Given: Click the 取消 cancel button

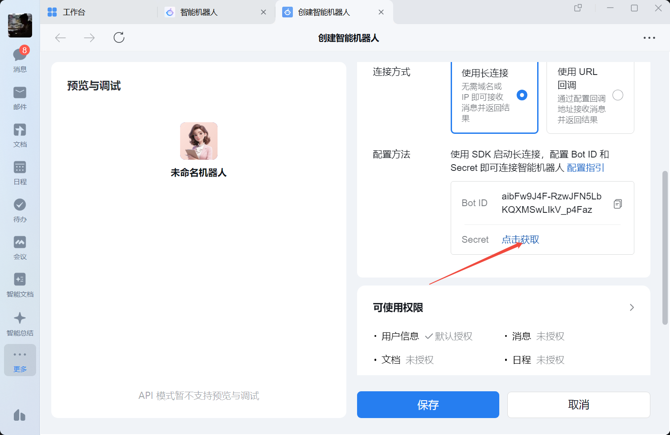Looking at the screenshot, I should [579, 405].
